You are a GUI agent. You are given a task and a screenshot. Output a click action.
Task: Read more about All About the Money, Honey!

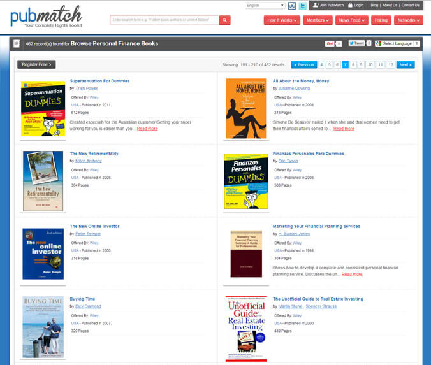344,129
